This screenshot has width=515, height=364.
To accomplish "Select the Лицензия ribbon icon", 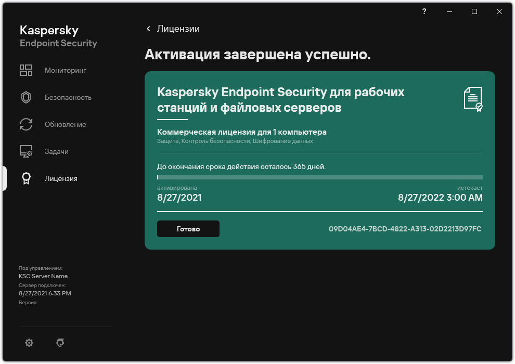I will (25, 178).
